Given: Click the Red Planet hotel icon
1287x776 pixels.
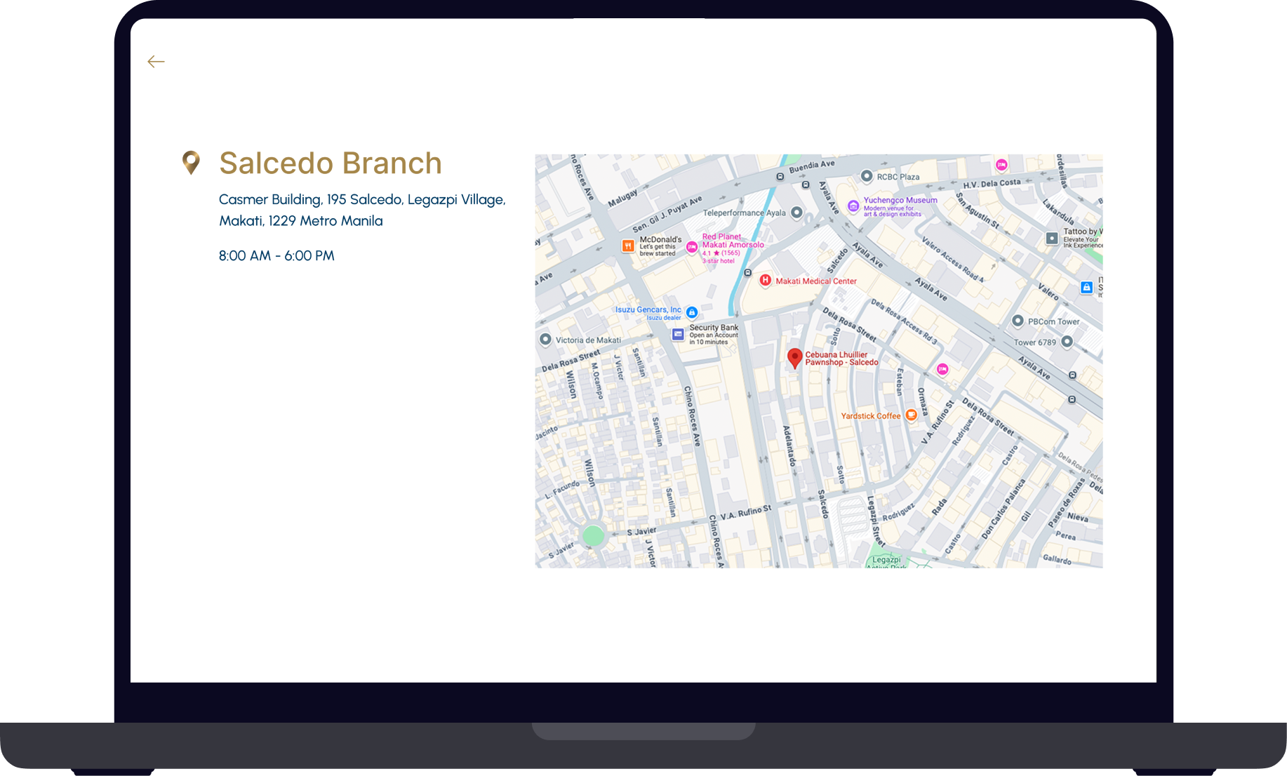Looking at the screenshot, I should tap(692, 247).
